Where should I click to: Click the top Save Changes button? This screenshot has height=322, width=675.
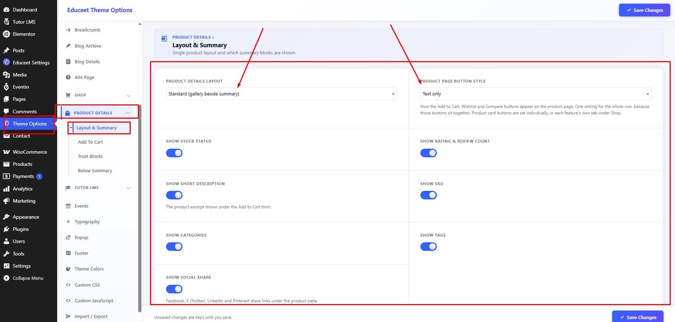[644, 10]
